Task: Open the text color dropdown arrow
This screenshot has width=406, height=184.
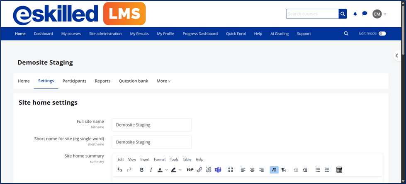Action: tap(167, 170)
